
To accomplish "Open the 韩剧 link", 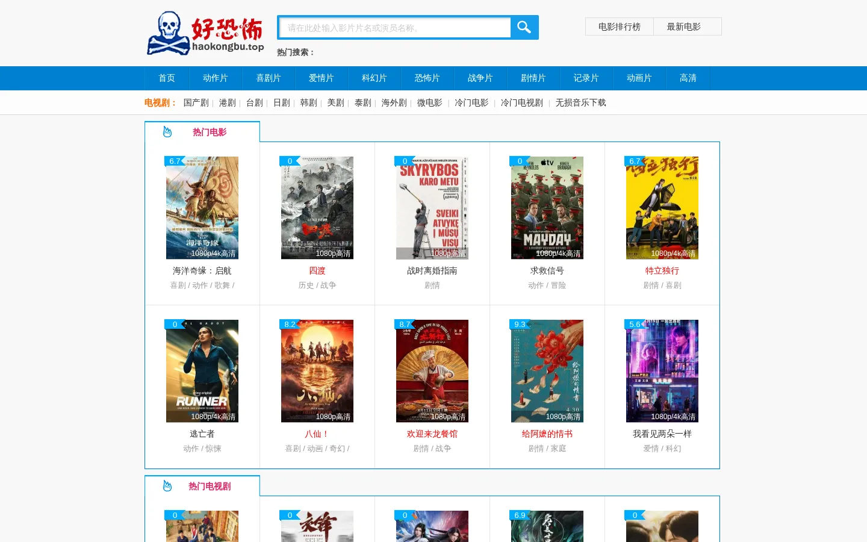I will pyautogui.click(x=309, y=103).
